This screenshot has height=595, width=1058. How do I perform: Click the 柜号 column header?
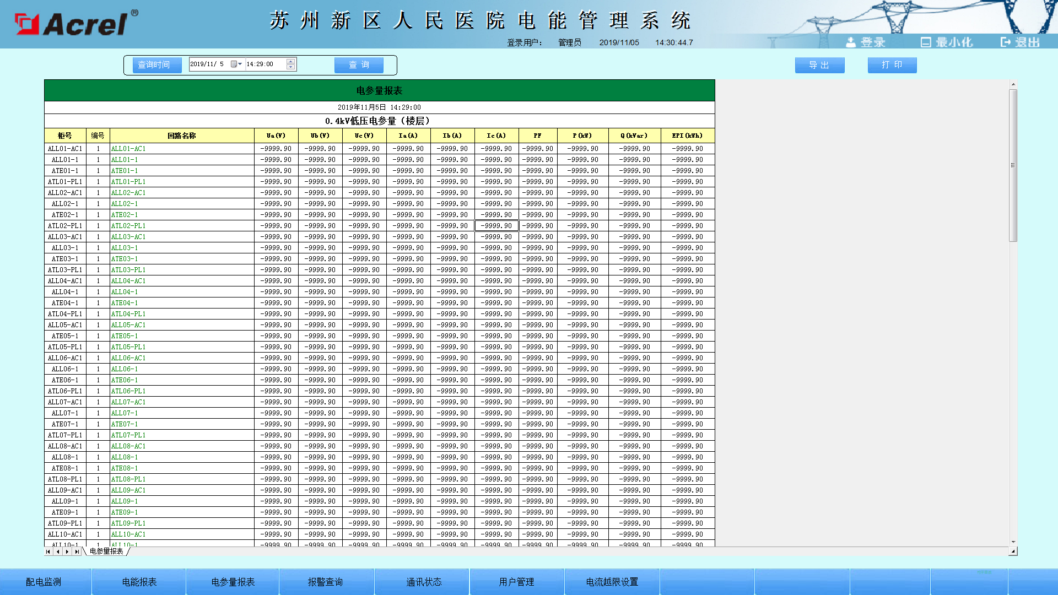[x=65, y=136]
